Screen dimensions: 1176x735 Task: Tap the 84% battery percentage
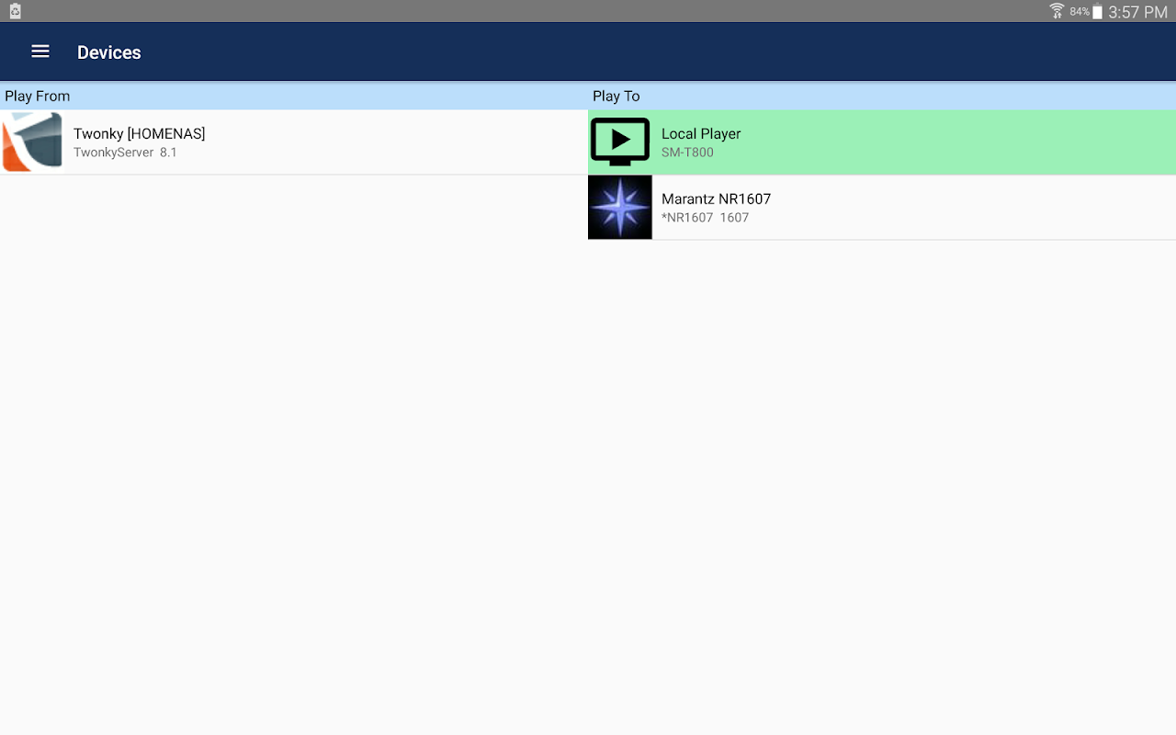[1080, 12]
